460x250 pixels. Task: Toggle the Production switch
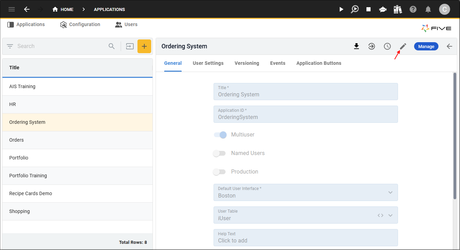click(219, 172)
